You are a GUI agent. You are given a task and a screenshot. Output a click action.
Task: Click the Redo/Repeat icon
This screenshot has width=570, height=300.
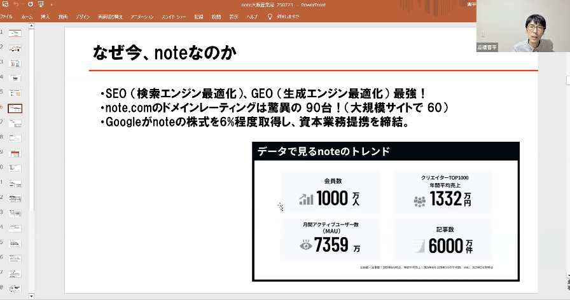tap(30, 4)
